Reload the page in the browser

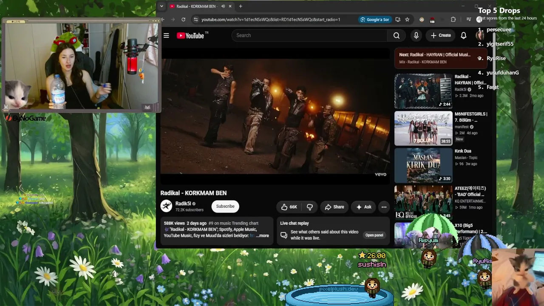183,20
